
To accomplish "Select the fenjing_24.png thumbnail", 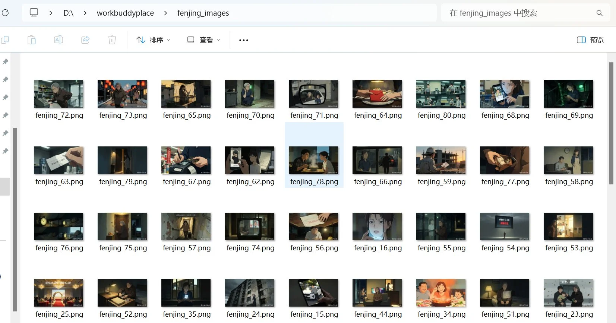I will coord(250,293).
